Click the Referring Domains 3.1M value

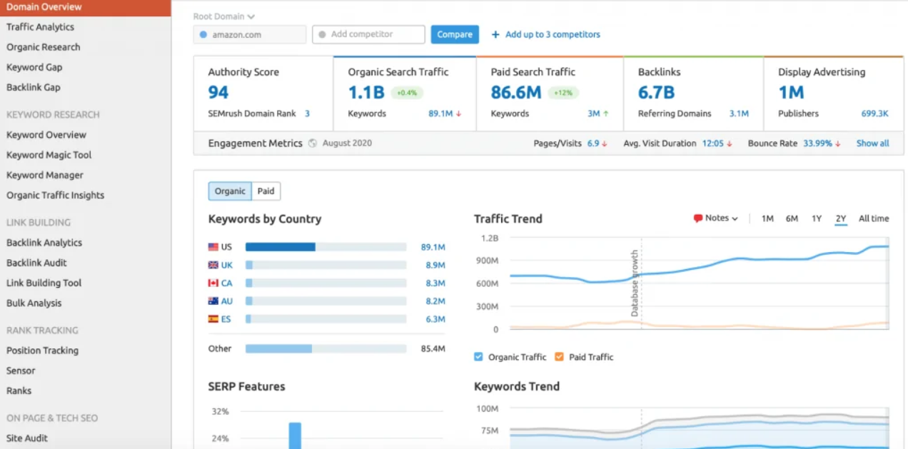[x=739, y=113]
